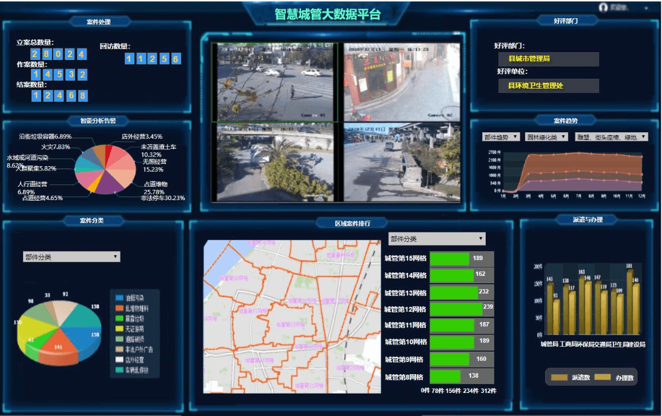Select the Camera 02 storefront video feed
Screen dimensions: 662x416
click(x=402, y=82)
